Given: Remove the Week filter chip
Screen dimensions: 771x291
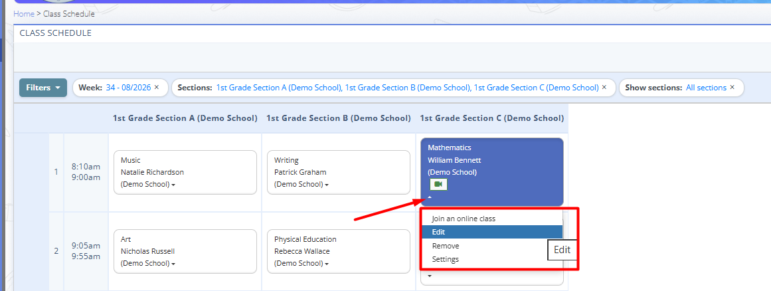Looking at the screenshot, I should point(156,87).
